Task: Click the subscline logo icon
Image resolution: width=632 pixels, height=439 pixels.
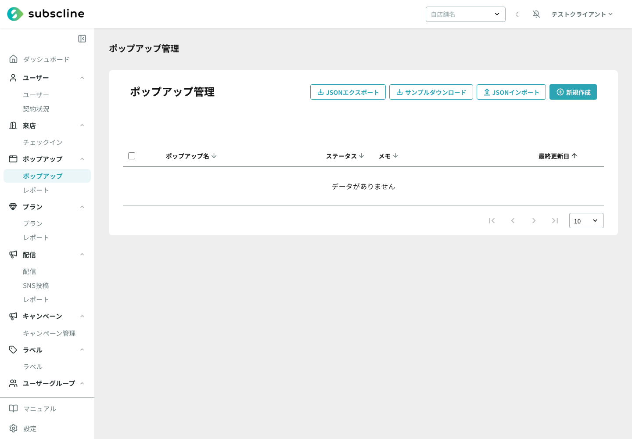Action: click(15, 14)
